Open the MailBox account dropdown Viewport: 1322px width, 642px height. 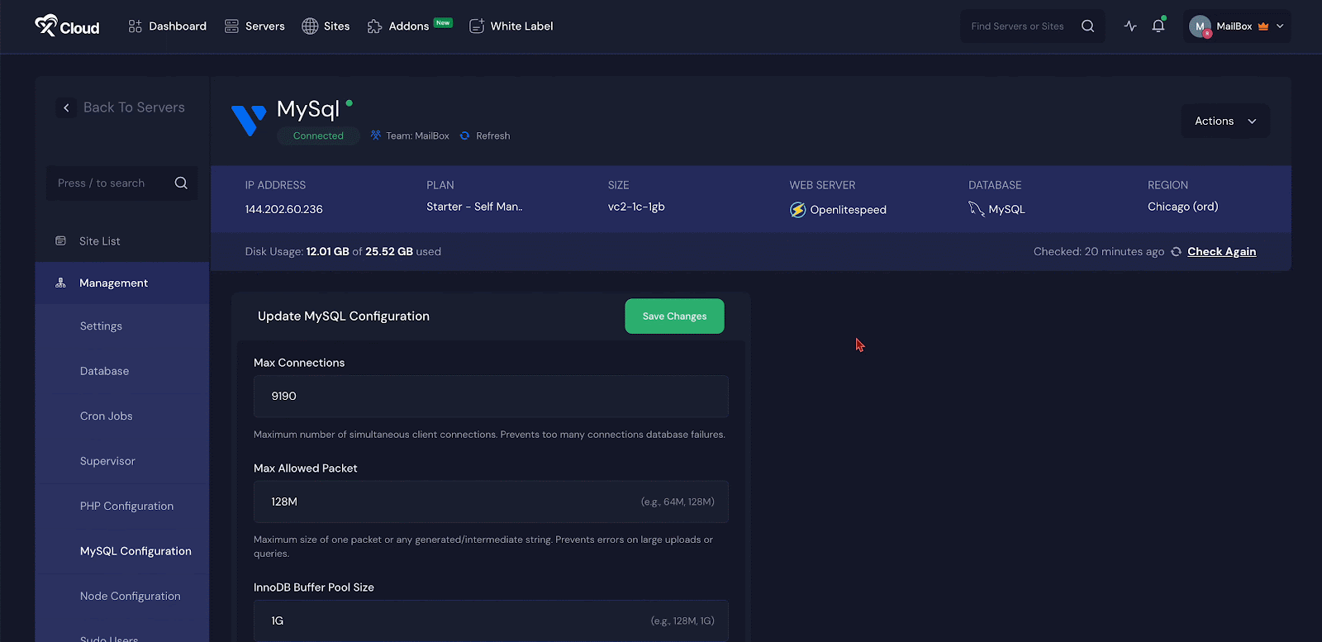(x=1236, y=26)
